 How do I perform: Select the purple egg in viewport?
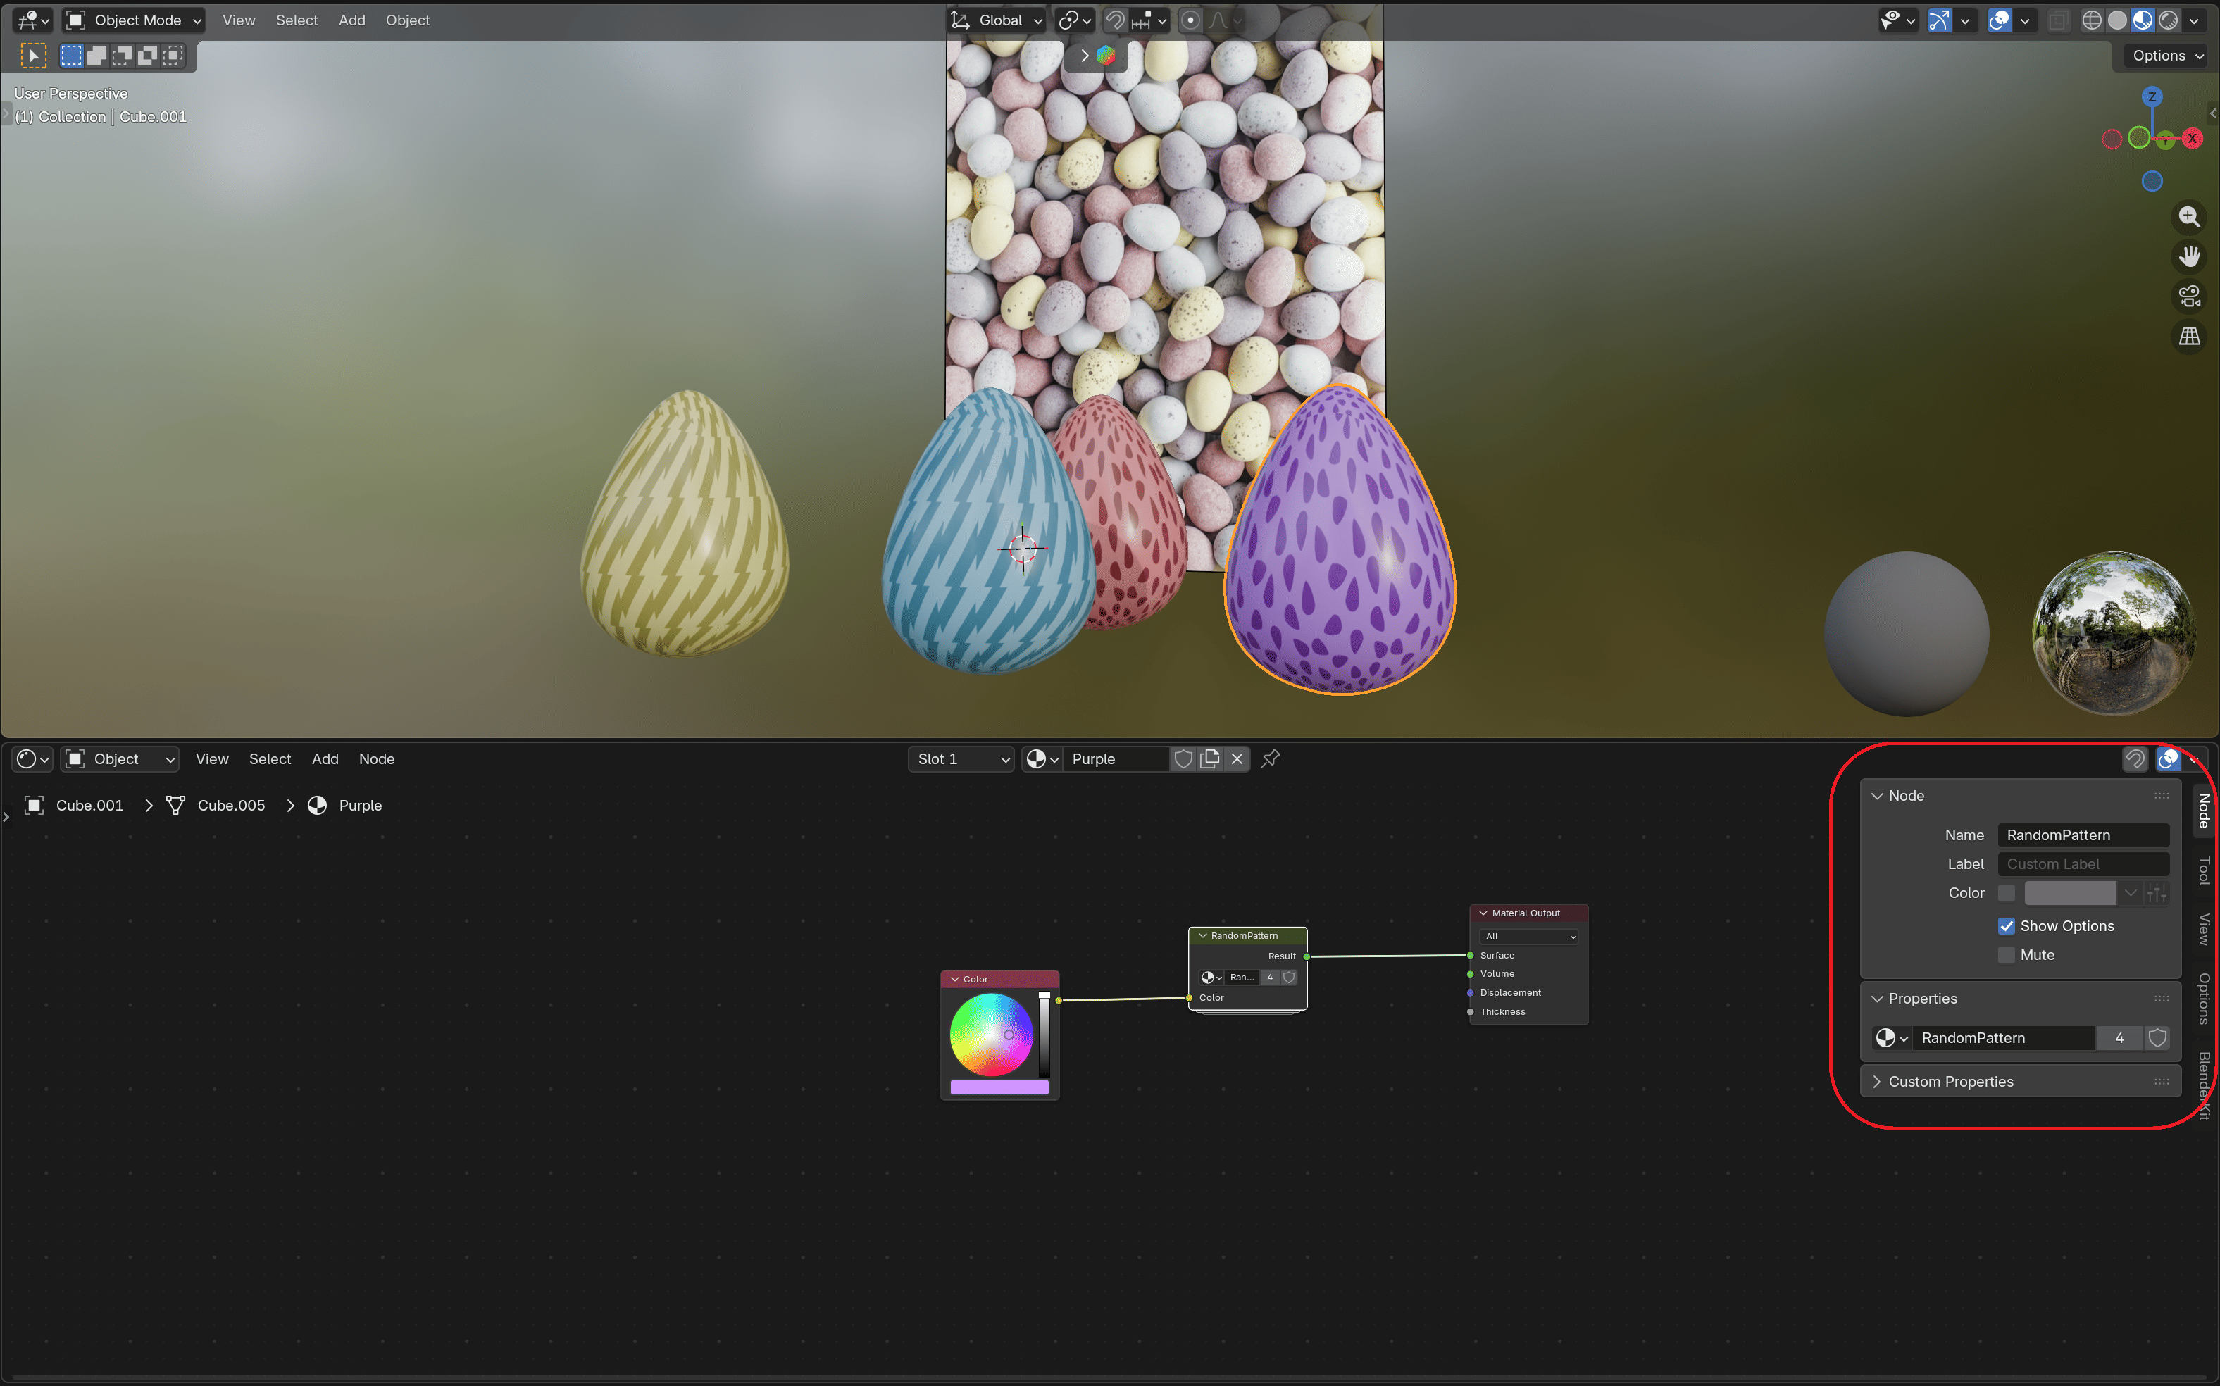click(1341, 541)
